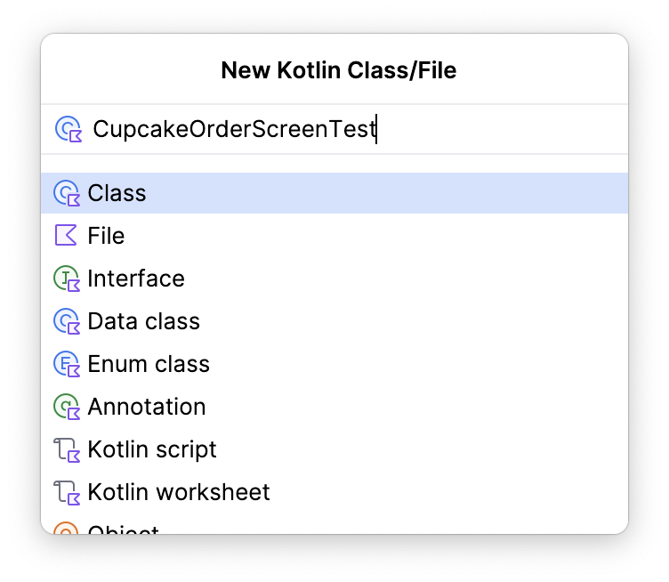Click the Kotlin script icon
Image resolution: width=669 pixels, height=582 pixels.
(67, 449)
